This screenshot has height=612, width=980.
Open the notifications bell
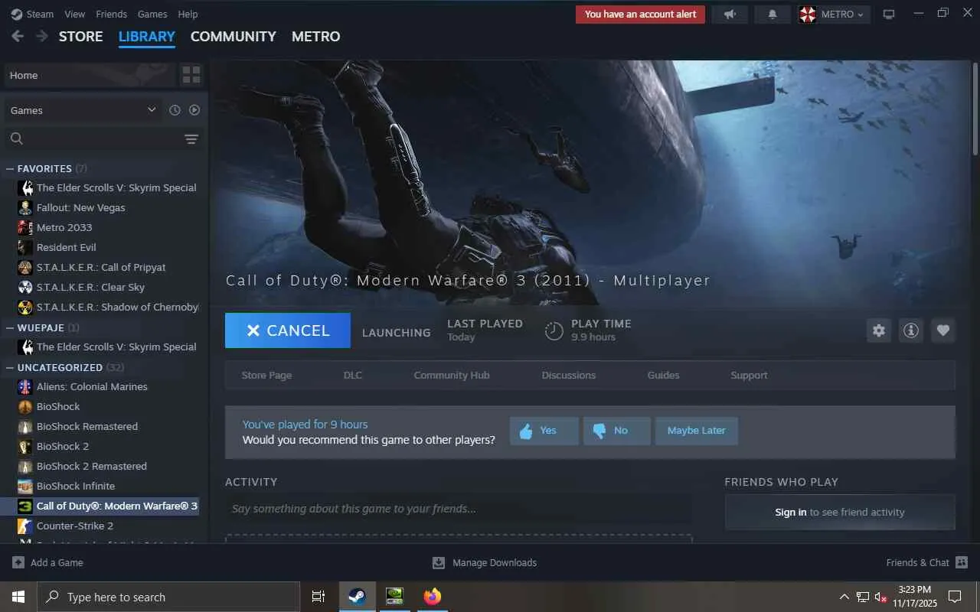tap(773, 15)
